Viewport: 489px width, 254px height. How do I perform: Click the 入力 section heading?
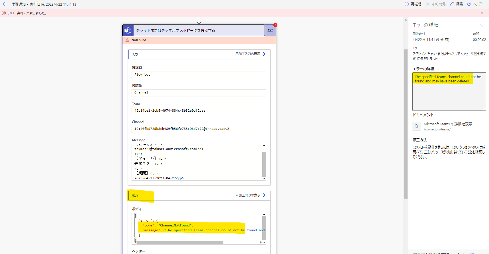click(135, 54)
